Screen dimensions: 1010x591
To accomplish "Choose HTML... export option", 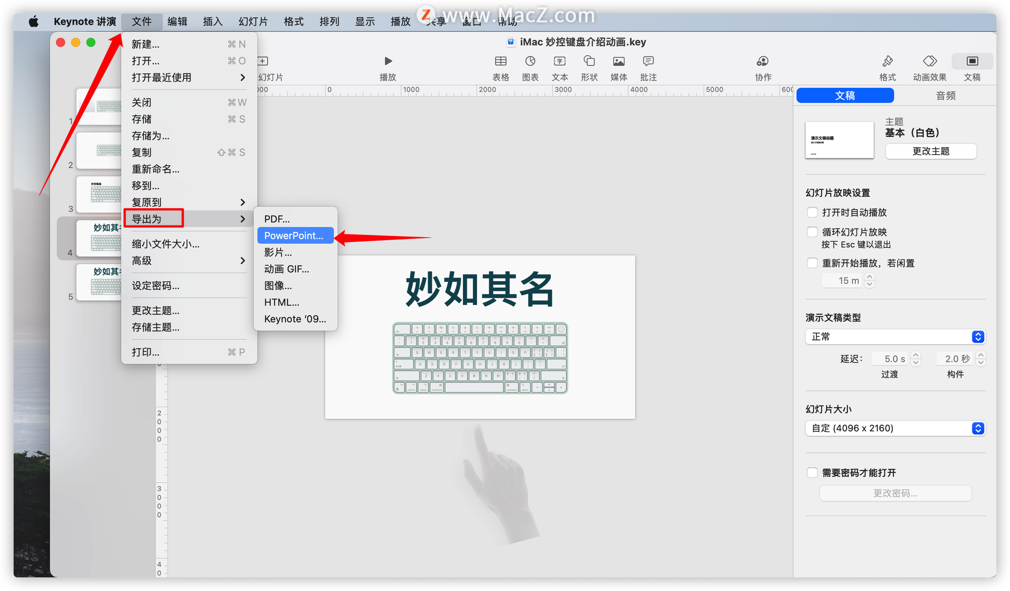I will (295, 302).
